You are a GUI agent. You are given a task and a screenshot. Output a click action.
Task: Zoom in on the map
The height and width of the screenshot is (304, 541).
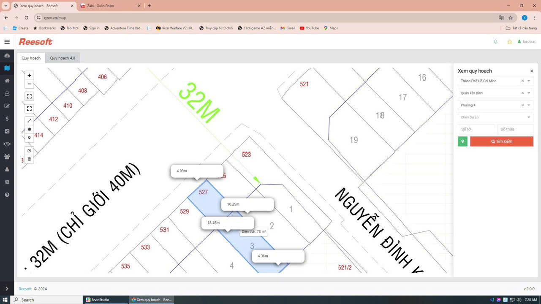(29, 76)
